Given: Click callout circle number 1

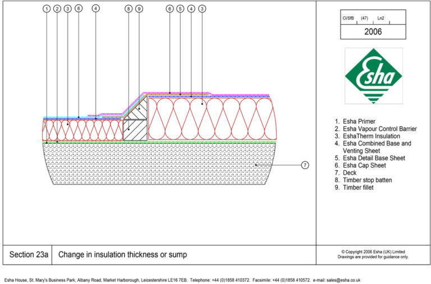Looking at the screenshot, I should 47,9.
